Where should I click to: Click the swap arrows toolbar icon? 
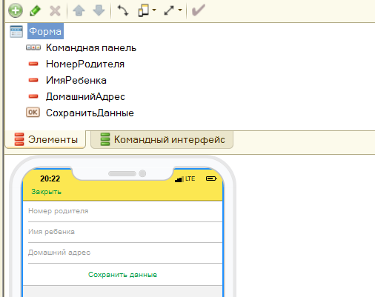123,10
